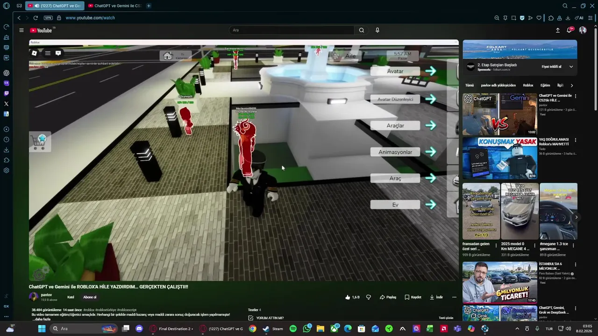Image resolution: width=598 pixels, height=336 pixels.
Task: Toggle the ad blocker shield icon
Action: [522, 18]
